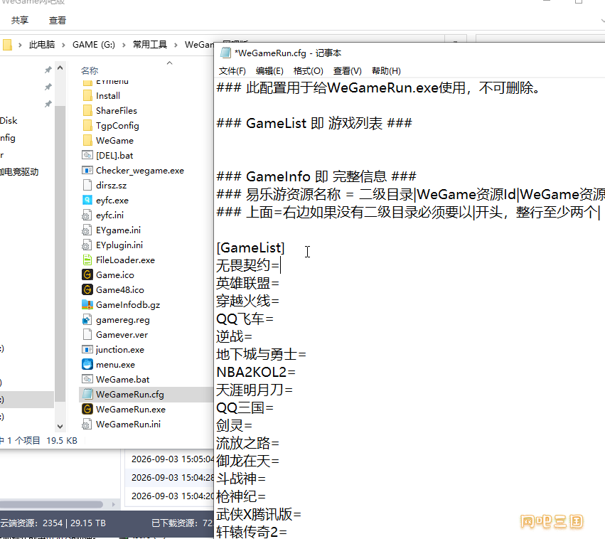The height and width of the screenshot is (539, 605).
Task: Click the navigation pane scroll-down arrow
Action: coord(60,427)
